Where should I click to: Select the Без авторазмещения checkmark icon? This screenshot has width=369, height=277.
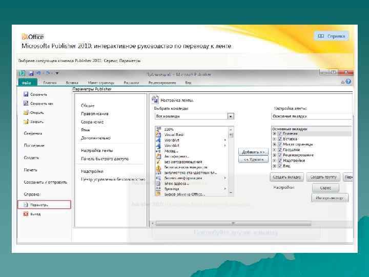point(158,162)
